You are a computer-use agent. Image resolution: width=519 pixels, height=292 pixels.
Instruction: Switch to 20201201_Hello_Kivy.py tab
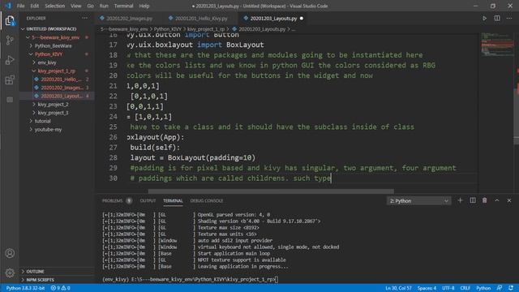tap(201, 19)
